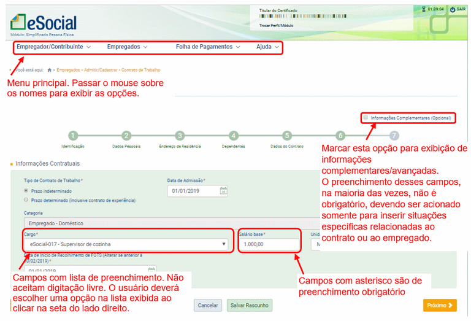This screenshot has height=321, width=471.
Task: Click the Salvar Rascunho button
Action: click(250, 306)
